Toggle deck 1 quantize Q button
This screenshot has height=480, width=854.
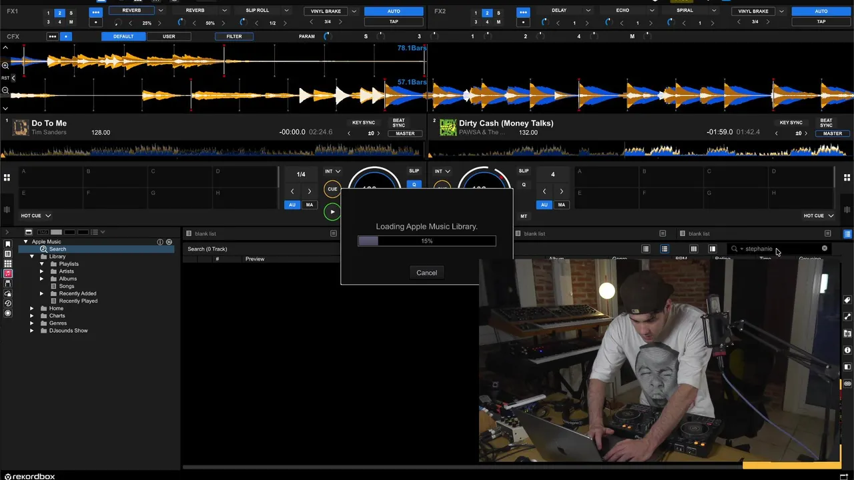[414, 185]
